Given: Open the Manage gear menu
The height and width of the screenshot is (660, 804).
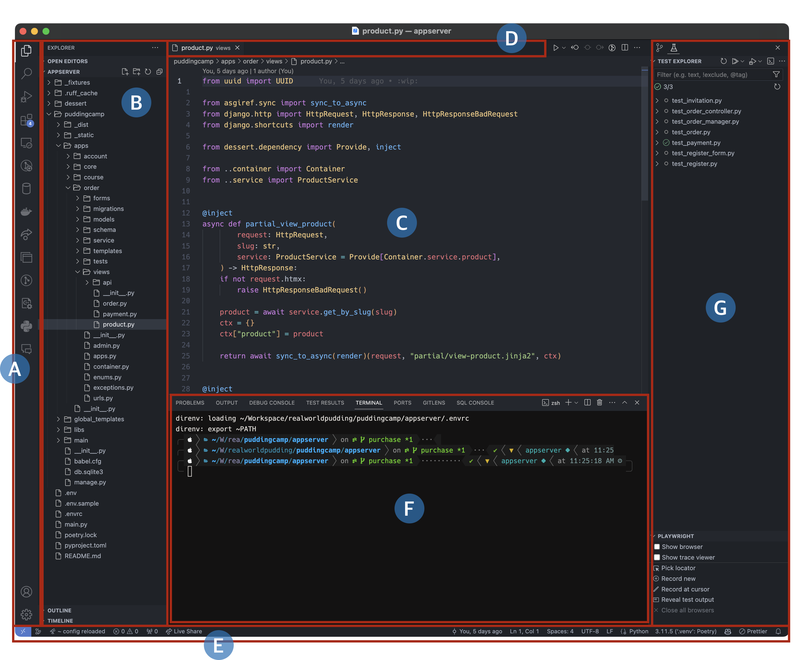Looking at the screenshot, I should pos(26,614).
